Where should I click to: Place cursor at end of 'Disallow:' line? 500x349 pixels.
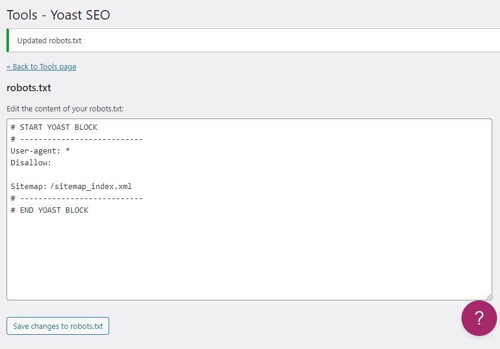coord(52,163)
